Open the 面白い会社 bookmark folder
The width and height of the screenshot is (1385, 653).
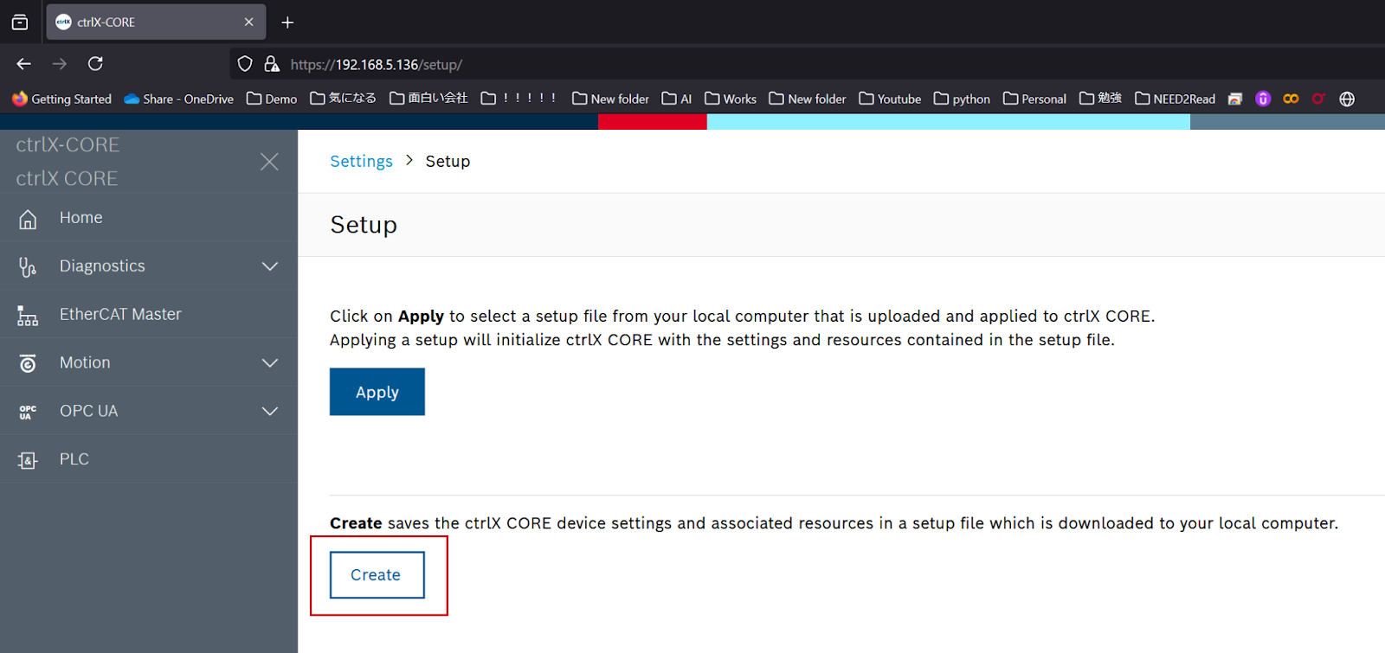[428, 99]
